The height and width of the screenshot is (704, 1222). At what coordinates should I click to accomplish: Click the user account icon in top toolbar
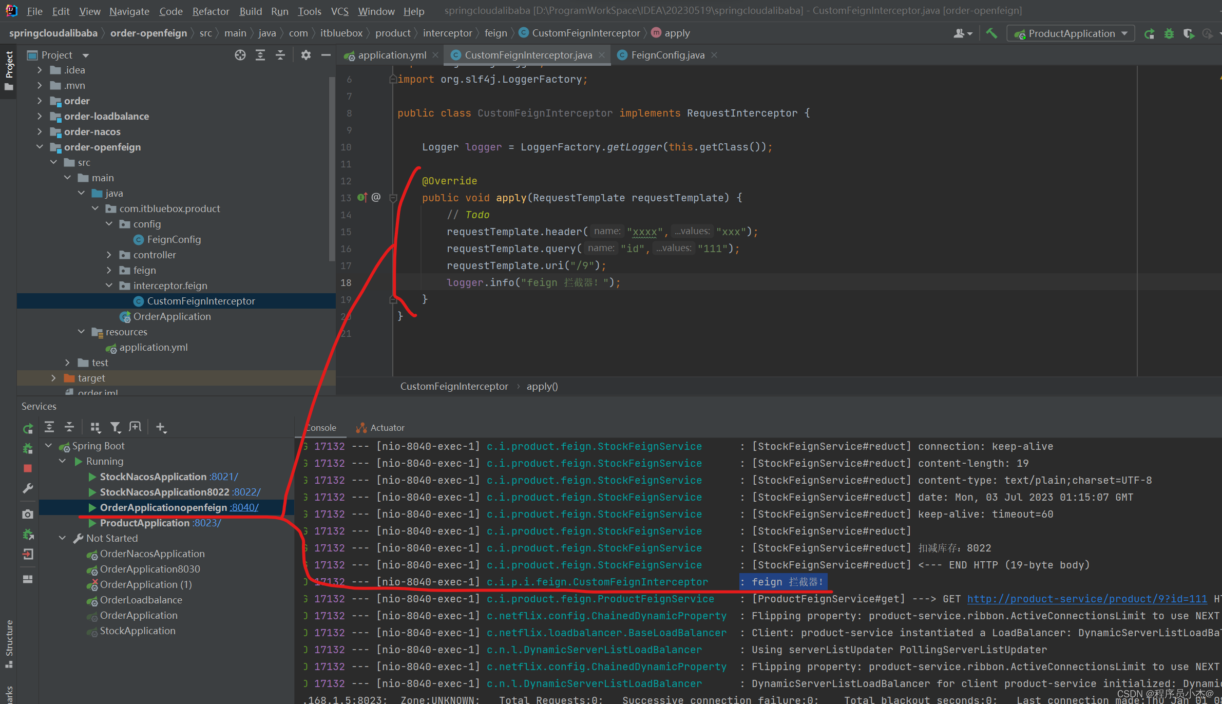[962, 33]
